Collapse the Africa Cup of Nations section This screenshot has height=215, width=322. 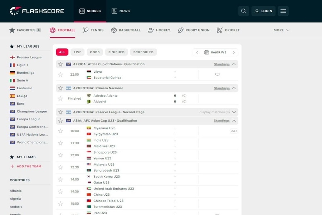pyautogui.click(x=234, y=64)
